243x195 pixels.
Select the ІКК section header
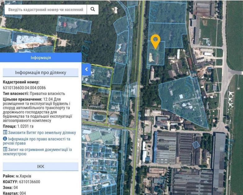coord(41,167)
